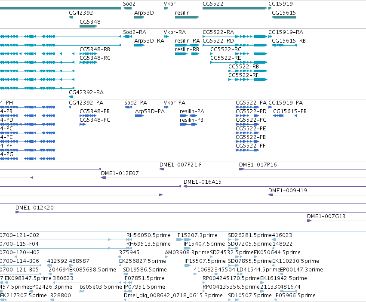Open EST IP05966.5prime

(295, 296)
